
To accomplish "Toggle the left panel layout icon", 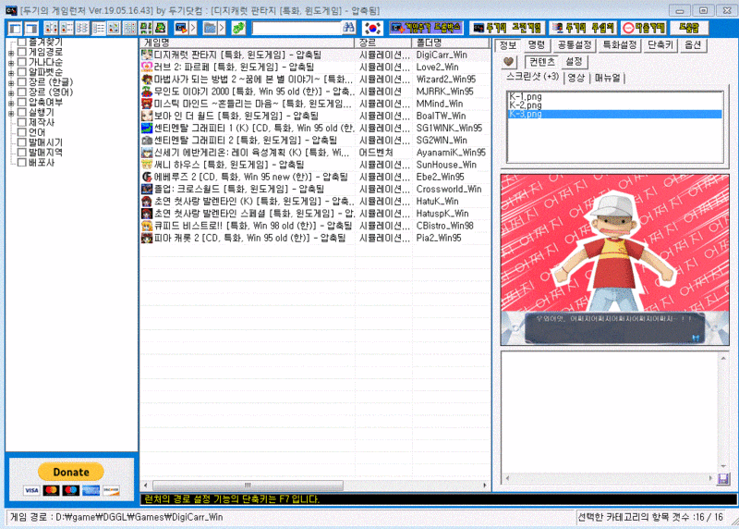I will 15,28.
